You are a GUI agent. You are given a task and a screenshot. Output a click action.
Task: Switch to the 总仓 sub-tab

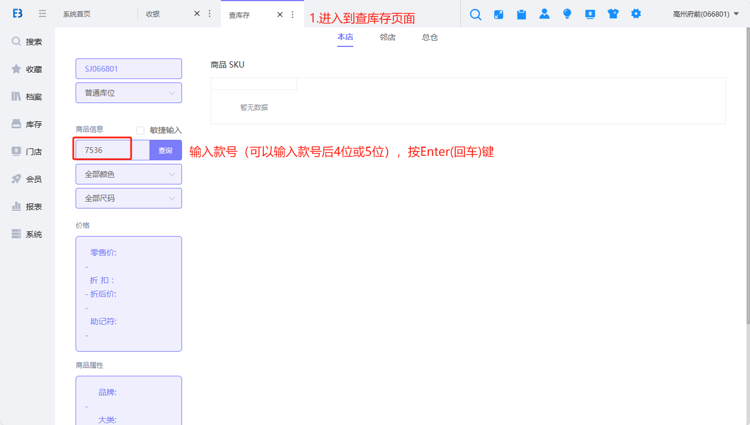430,37
